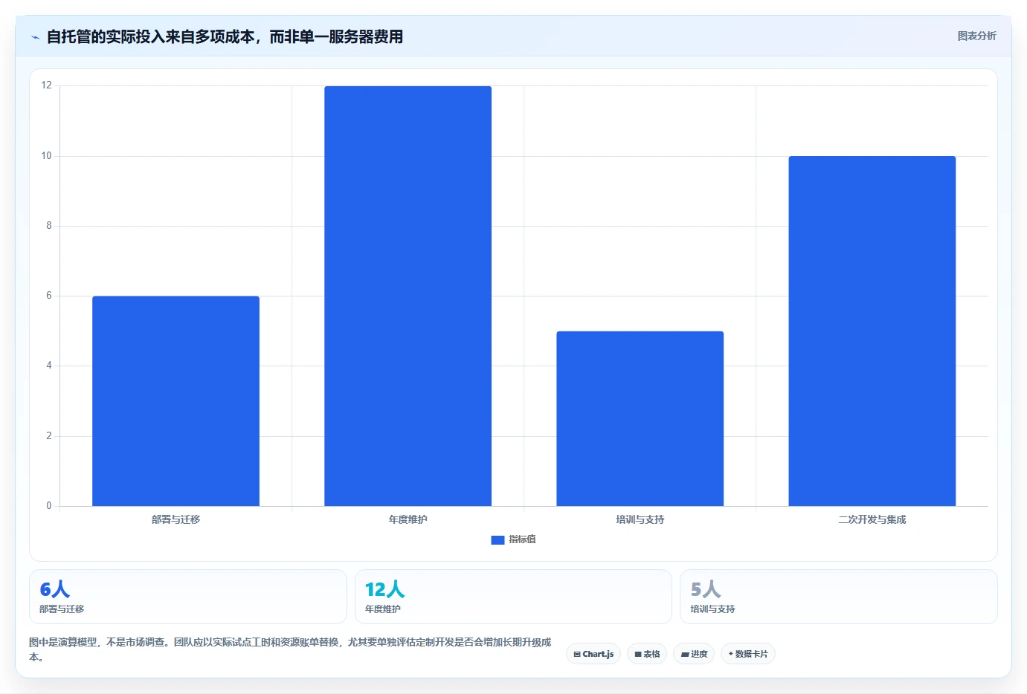Click the 二次开发与集成 bar in the chart
This screenshot has height=694, width=1027.
[872, 331]
